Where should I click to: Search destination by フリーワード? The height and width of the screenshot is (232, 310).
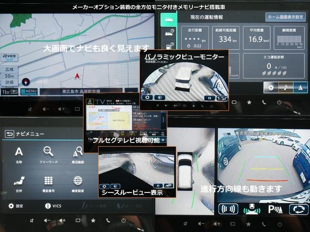pos(48,155)
